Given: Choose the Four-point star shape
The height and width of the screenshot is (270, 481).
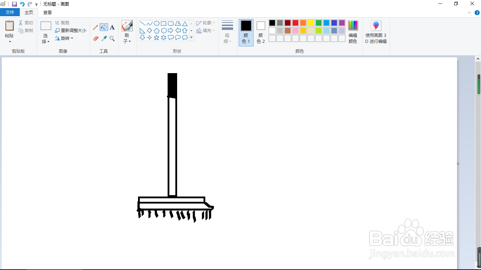Looking at the screenshot, I should click(x=149, y=37).
